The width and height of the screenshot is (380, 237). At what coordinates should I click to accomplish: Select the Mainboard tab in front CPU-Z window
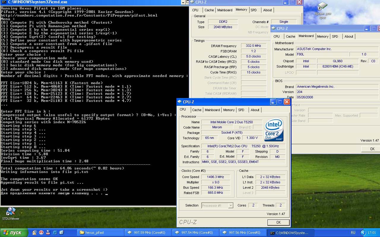click(212, 110)
